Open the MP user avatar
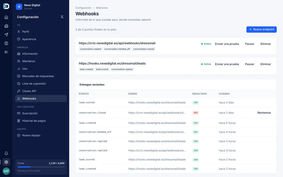 (6, 171)
